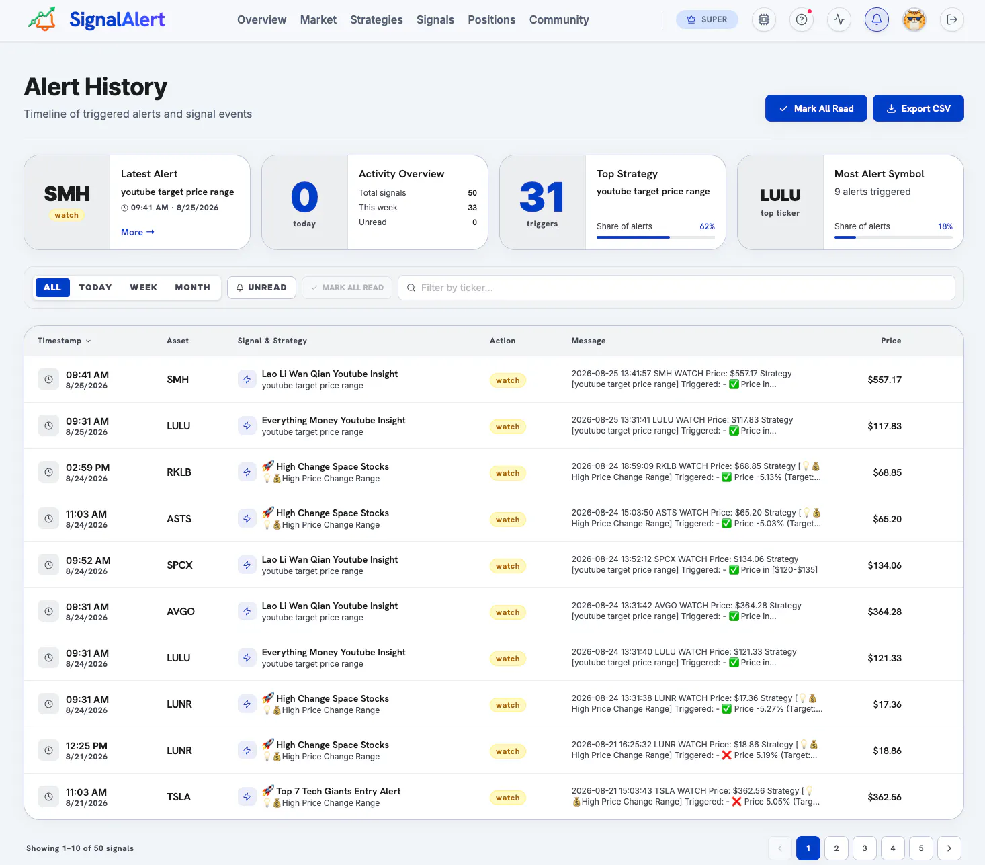This screenshot has width=985, height=865.
Task: Go to previous page arrow
Action: [x=780, y=848]
